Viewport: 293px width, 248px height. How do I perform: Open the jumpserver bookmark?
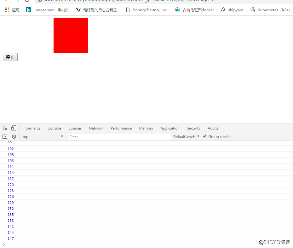pos(47,10)
